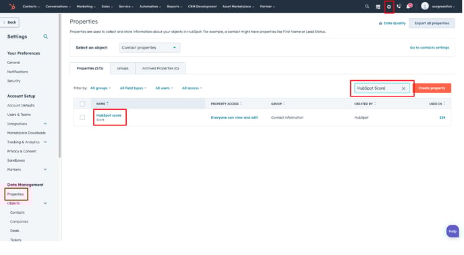The height and width of the screenshot is (255, 464).
Task: Tick the HubSpot score row checkbox
Action: click(x=82, y=117)
